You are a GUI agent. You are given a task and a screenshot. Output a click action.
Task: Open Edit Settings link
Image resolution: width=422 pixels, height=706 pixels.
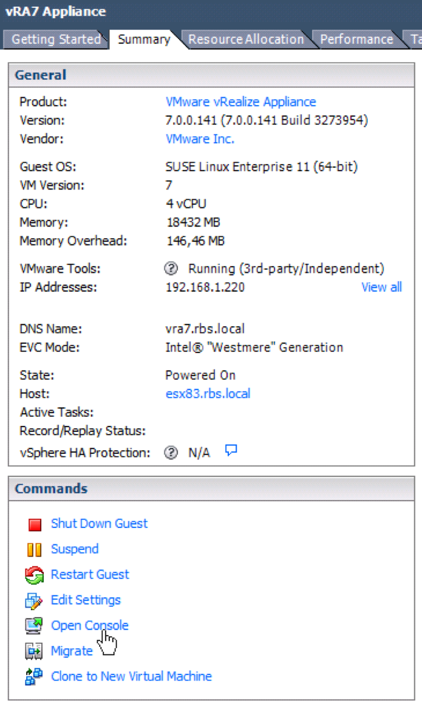click(86, 600)
